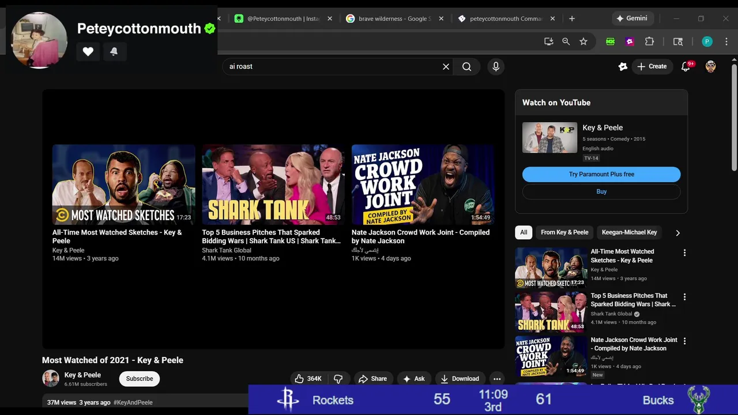Bookmark this page with the star icon

(x=583, y=41)
